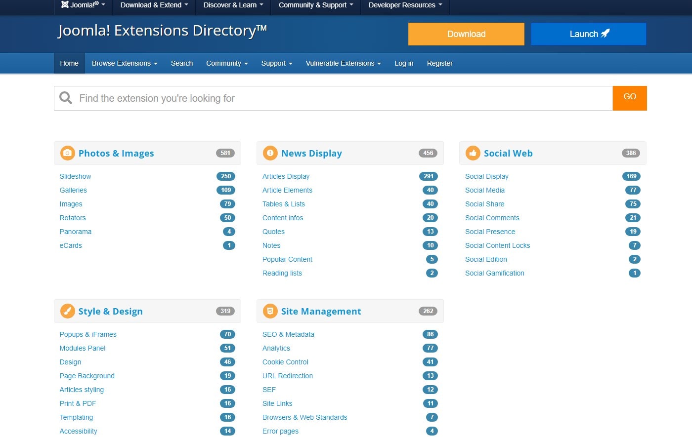Click the Social Web thumbs-up icon
Viewport: 692px width, 437px height.
pos(473,153)
